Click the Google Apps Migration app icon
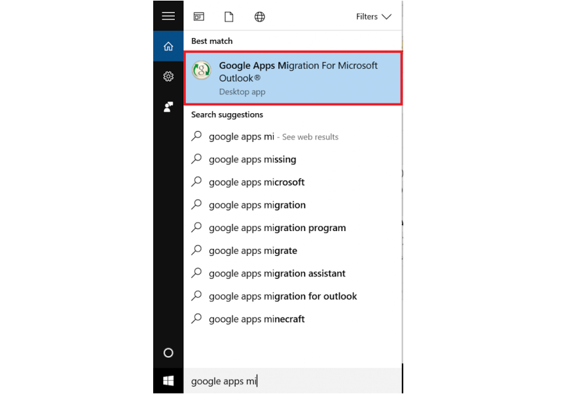565x394 pixels. [202, 70]
